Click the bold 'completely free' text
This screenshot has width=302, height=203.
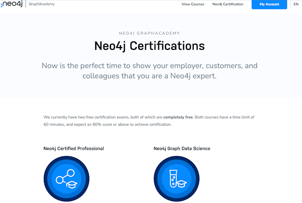(x=178, y=117)
